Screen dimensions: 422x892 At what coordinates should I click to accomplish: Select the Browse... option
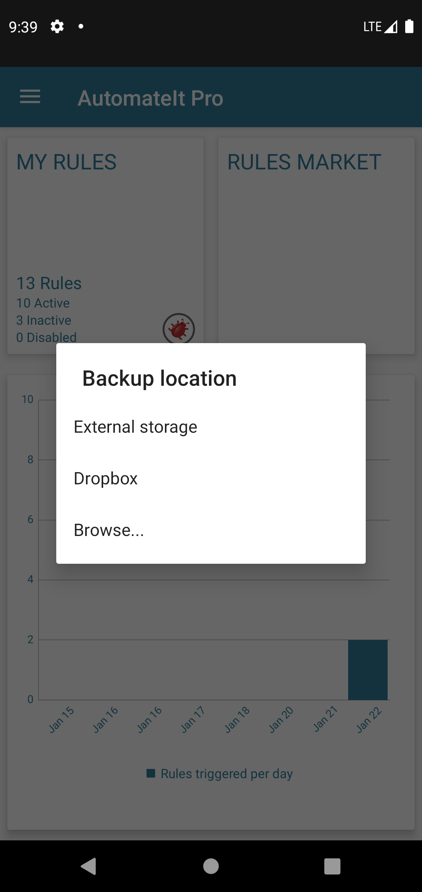pyautogui.click(x=211, y=530)
